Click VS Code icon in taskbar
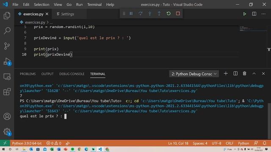This screenshot has height=152, width=271. [100, 149]
